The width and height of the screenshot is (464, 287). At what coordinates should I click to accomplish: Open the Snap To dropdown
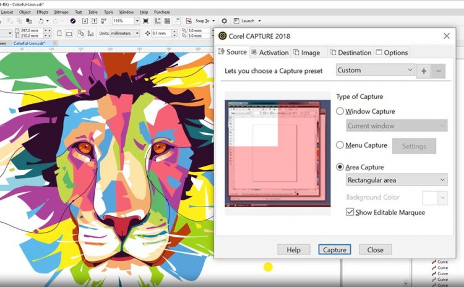[x=213, y=20]
